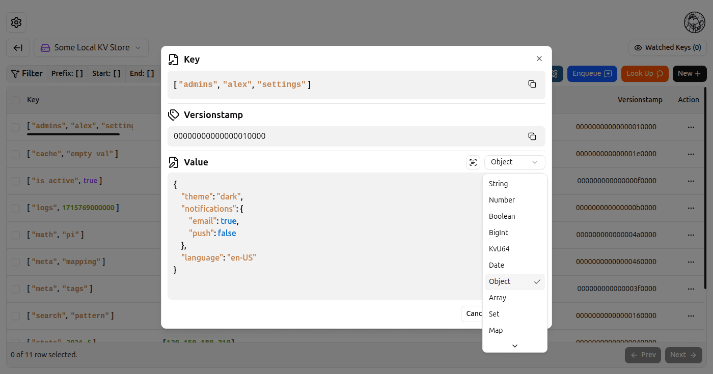The height and width of the screenshot is (374, 713).
Task: Click the Prefix: [] filter field
Action: point(67,74)
